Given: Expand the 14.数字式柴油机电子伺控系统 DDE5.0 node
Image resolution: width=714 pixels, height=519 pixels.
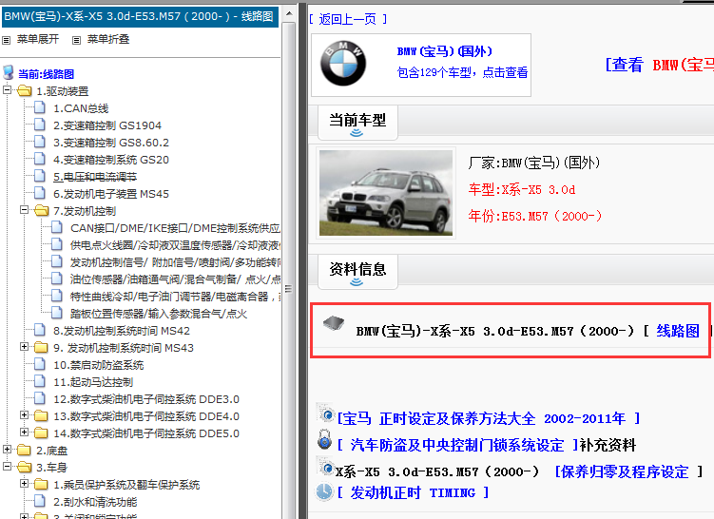Looking at the screenshot, I should click(x=24, y=432).
